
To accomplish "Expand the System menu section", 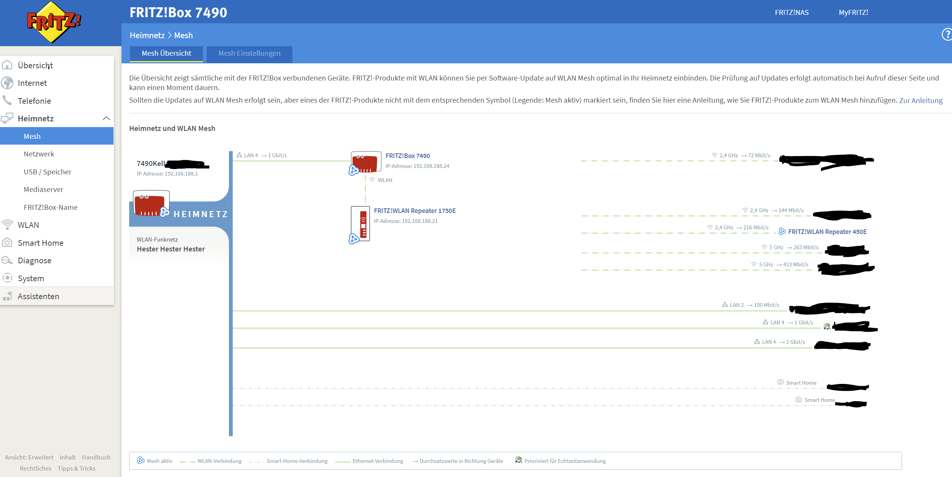I will tap(31, 278).
